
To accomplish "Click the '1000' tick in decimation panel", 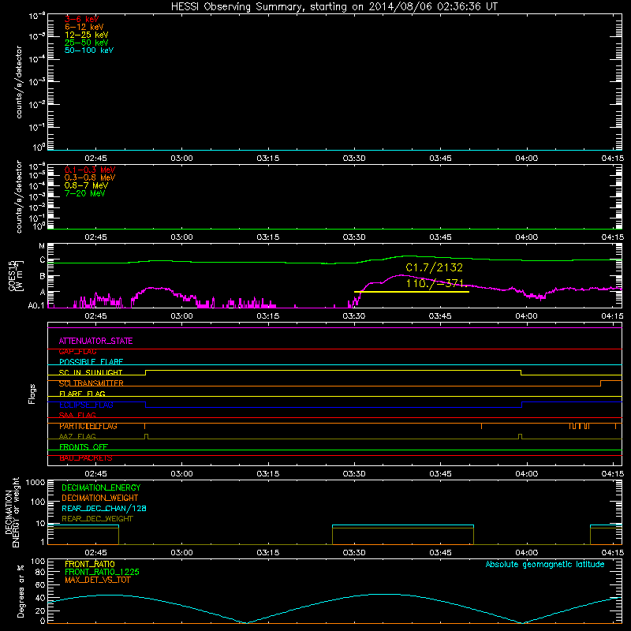I will (x=35, y=483).
